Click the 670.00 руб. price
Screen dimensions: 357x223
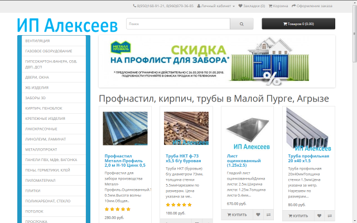coord(237,203)
